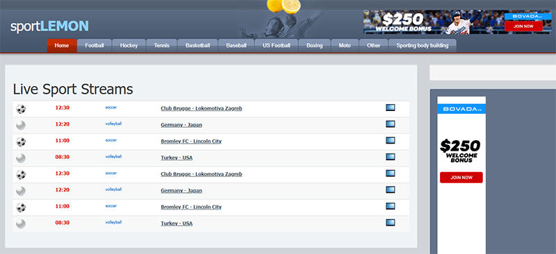Click Bovada logo in the sidebar ad
The width and height of the screenshot is (556, 254).
pos(461,109)
